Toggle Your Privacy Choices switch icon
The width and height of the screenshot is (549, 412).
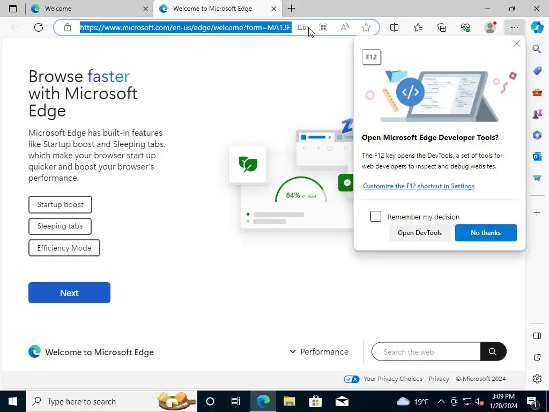[351, 379]
